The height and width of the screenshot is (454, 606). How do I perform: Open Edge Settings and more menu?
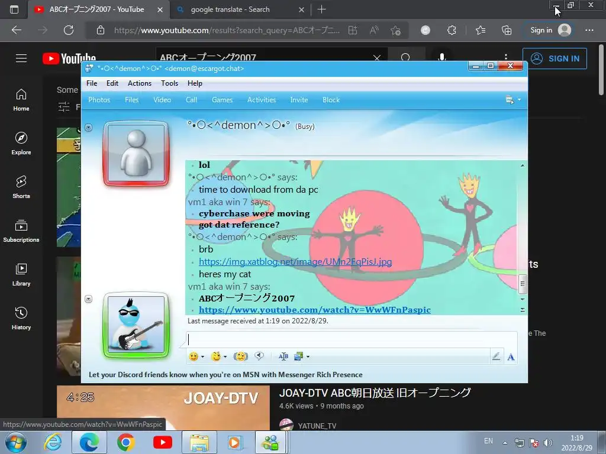coord(589,30)
